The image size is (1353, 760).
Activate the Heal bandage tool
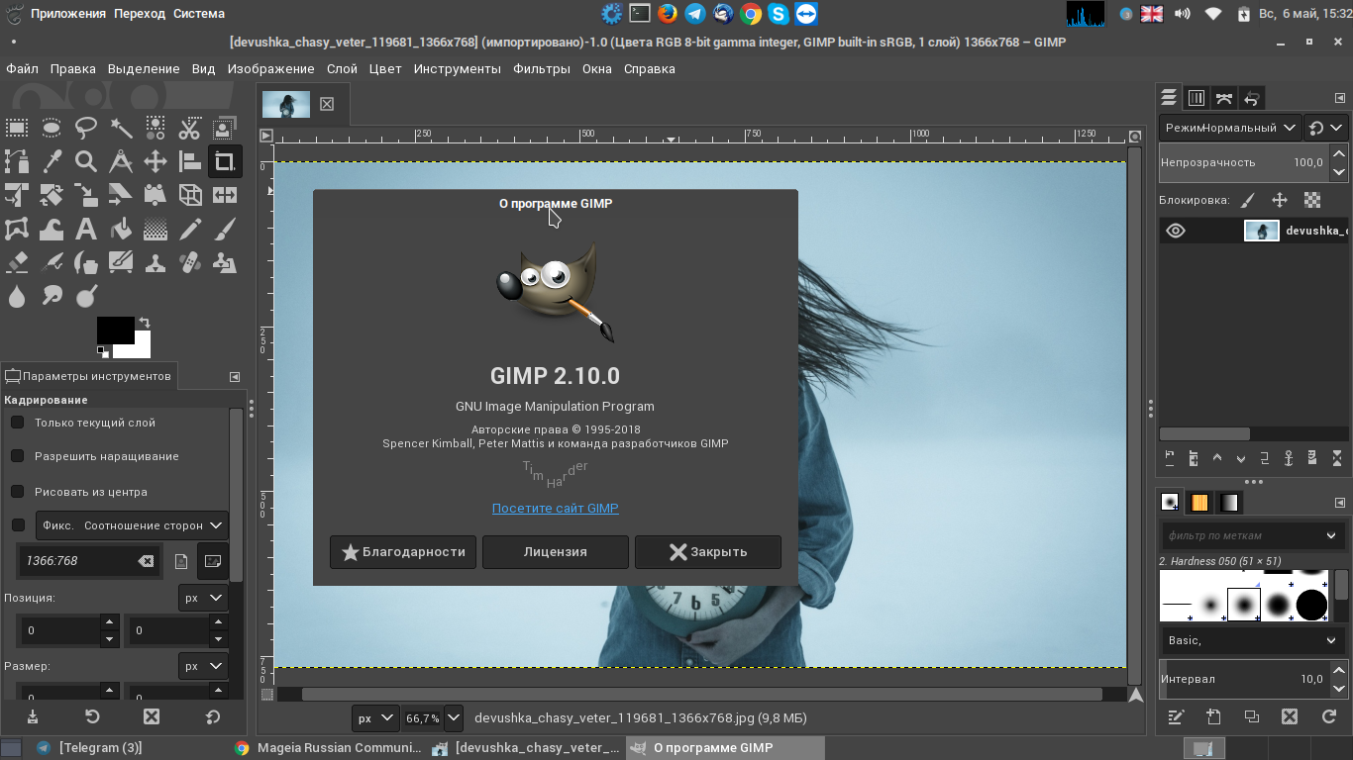coord(190,264)
